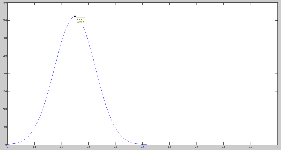Select the y-axis tick label 100
The image size is (281, 150).
coord(4,109)
